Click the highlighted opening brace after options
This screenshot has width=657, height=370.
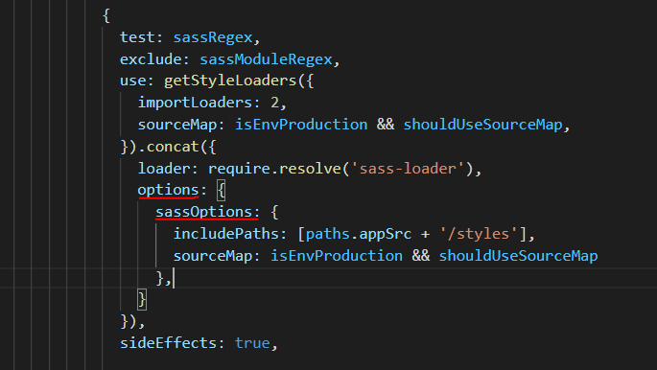point(222,191)
